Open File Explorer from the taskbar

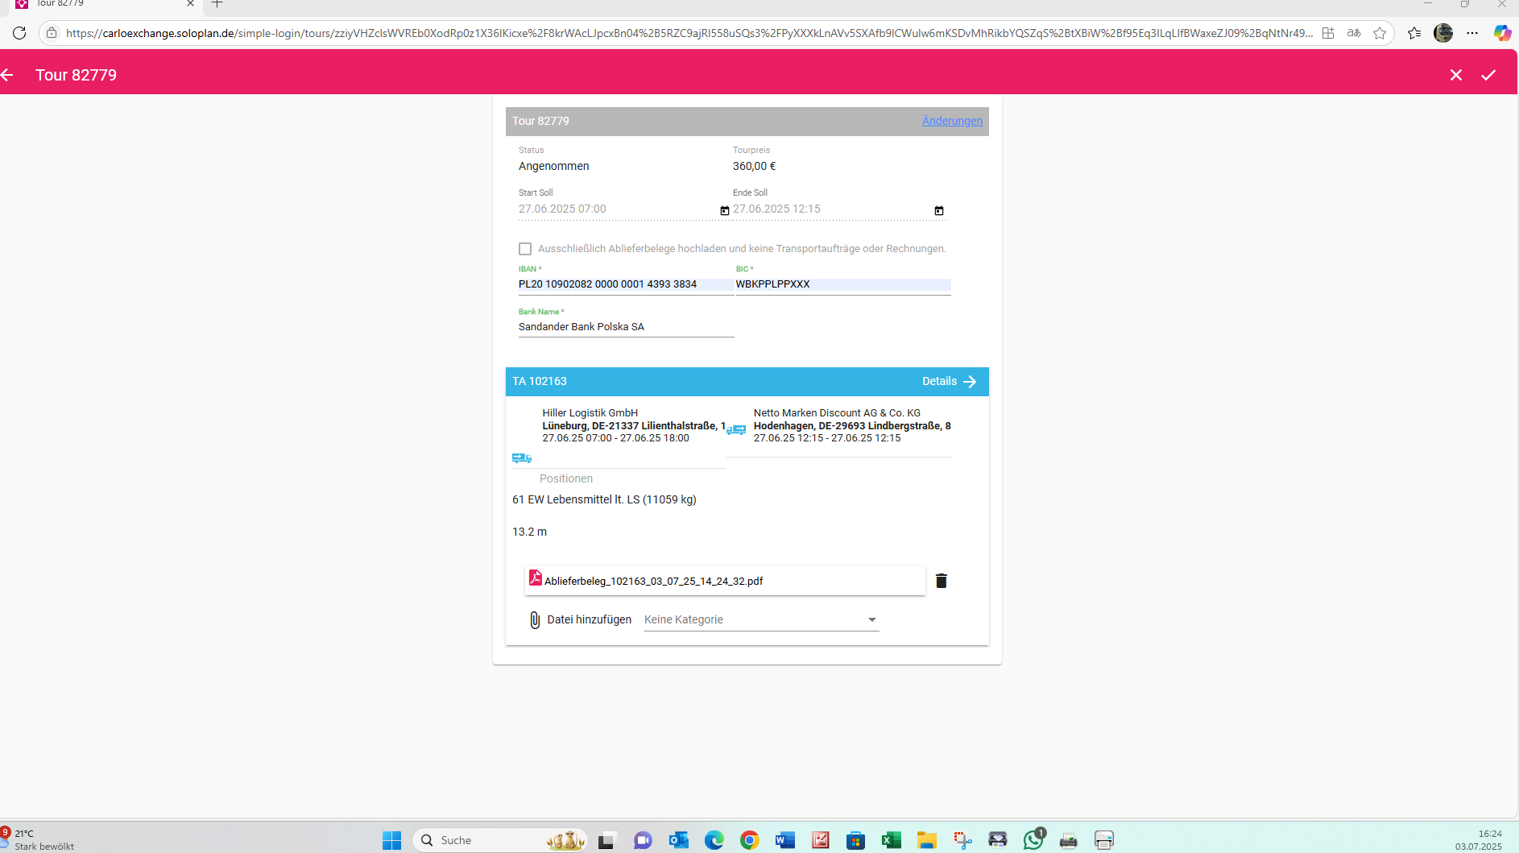927,840
